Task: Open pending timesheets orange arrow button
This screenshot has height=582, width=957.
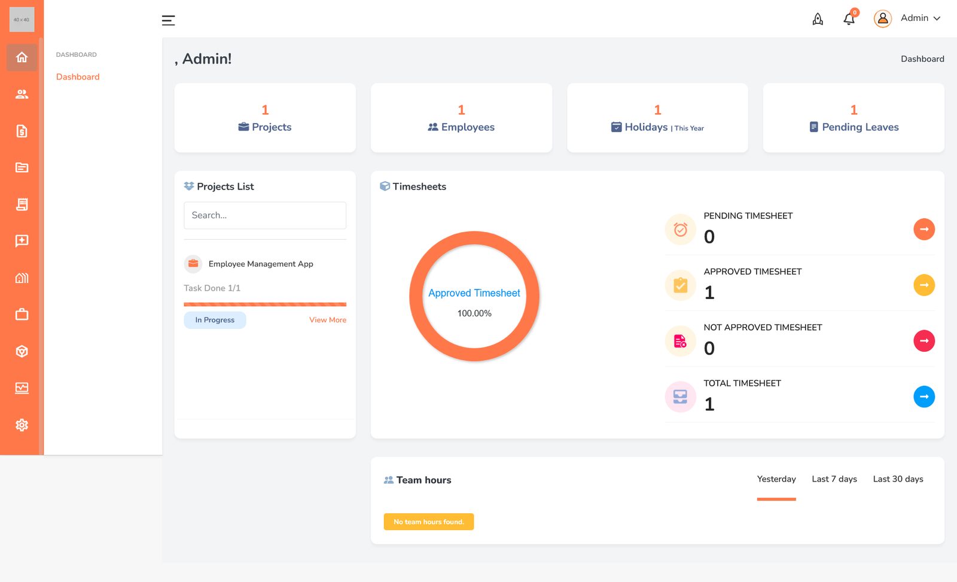Action: coord(924,229)
